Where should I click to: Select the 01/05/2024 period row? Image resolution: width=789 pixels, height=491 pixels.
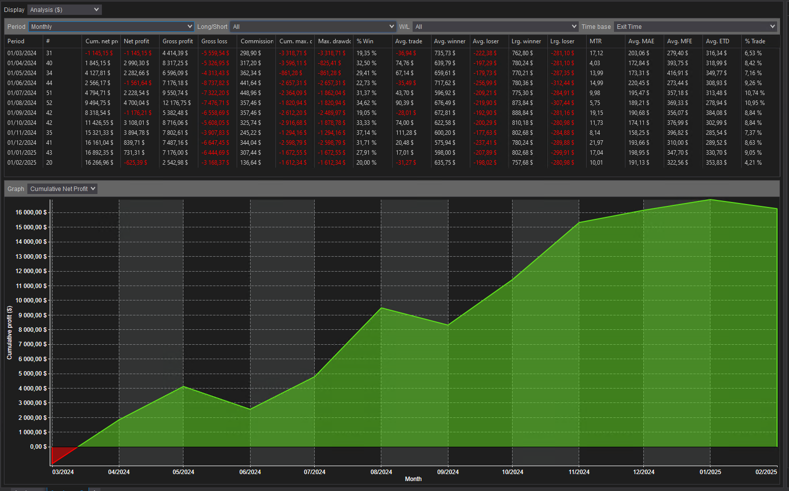point(392,73)
